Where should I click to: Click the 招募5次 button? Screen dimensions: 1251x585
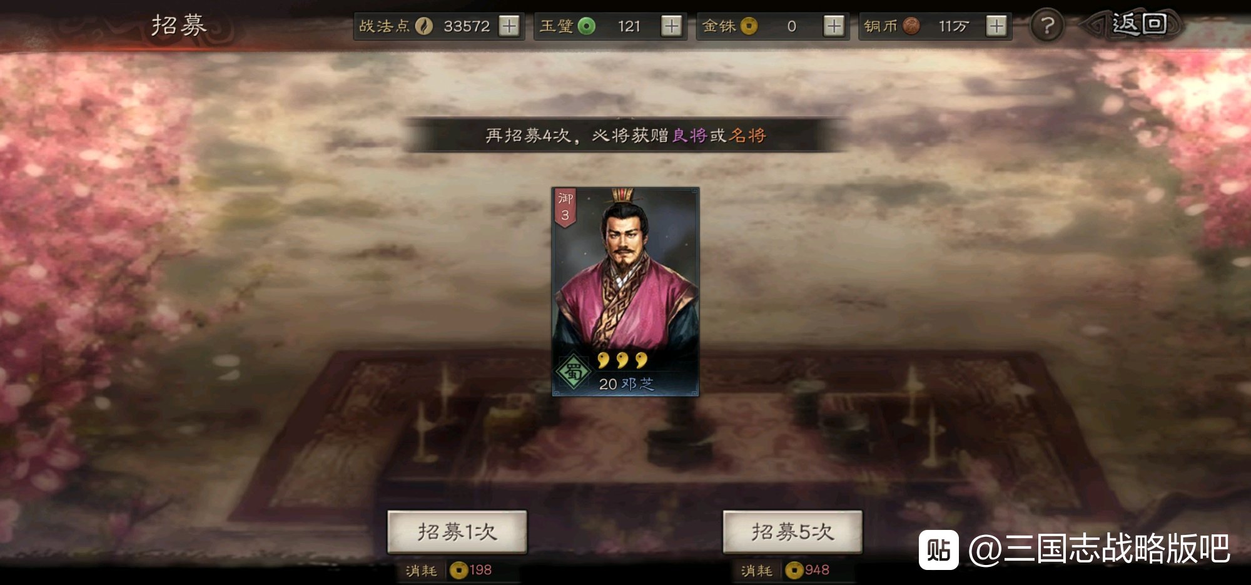pyautogui.click(x=793, y=532)
